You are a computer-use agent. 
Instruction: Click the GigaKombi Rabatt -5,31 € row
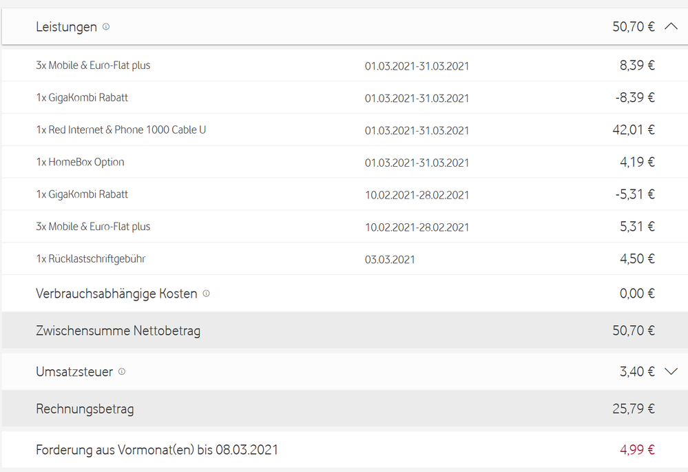point(82,194)
